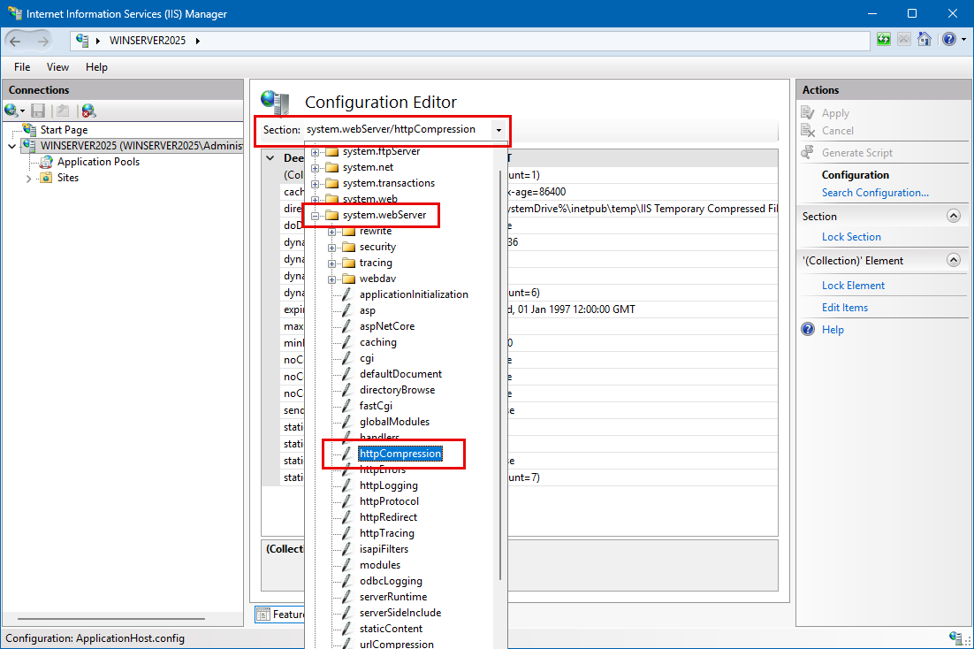The image size is (974, 649).
Task: Click the dropdown list vertical scrollbar
Action: 500,398
